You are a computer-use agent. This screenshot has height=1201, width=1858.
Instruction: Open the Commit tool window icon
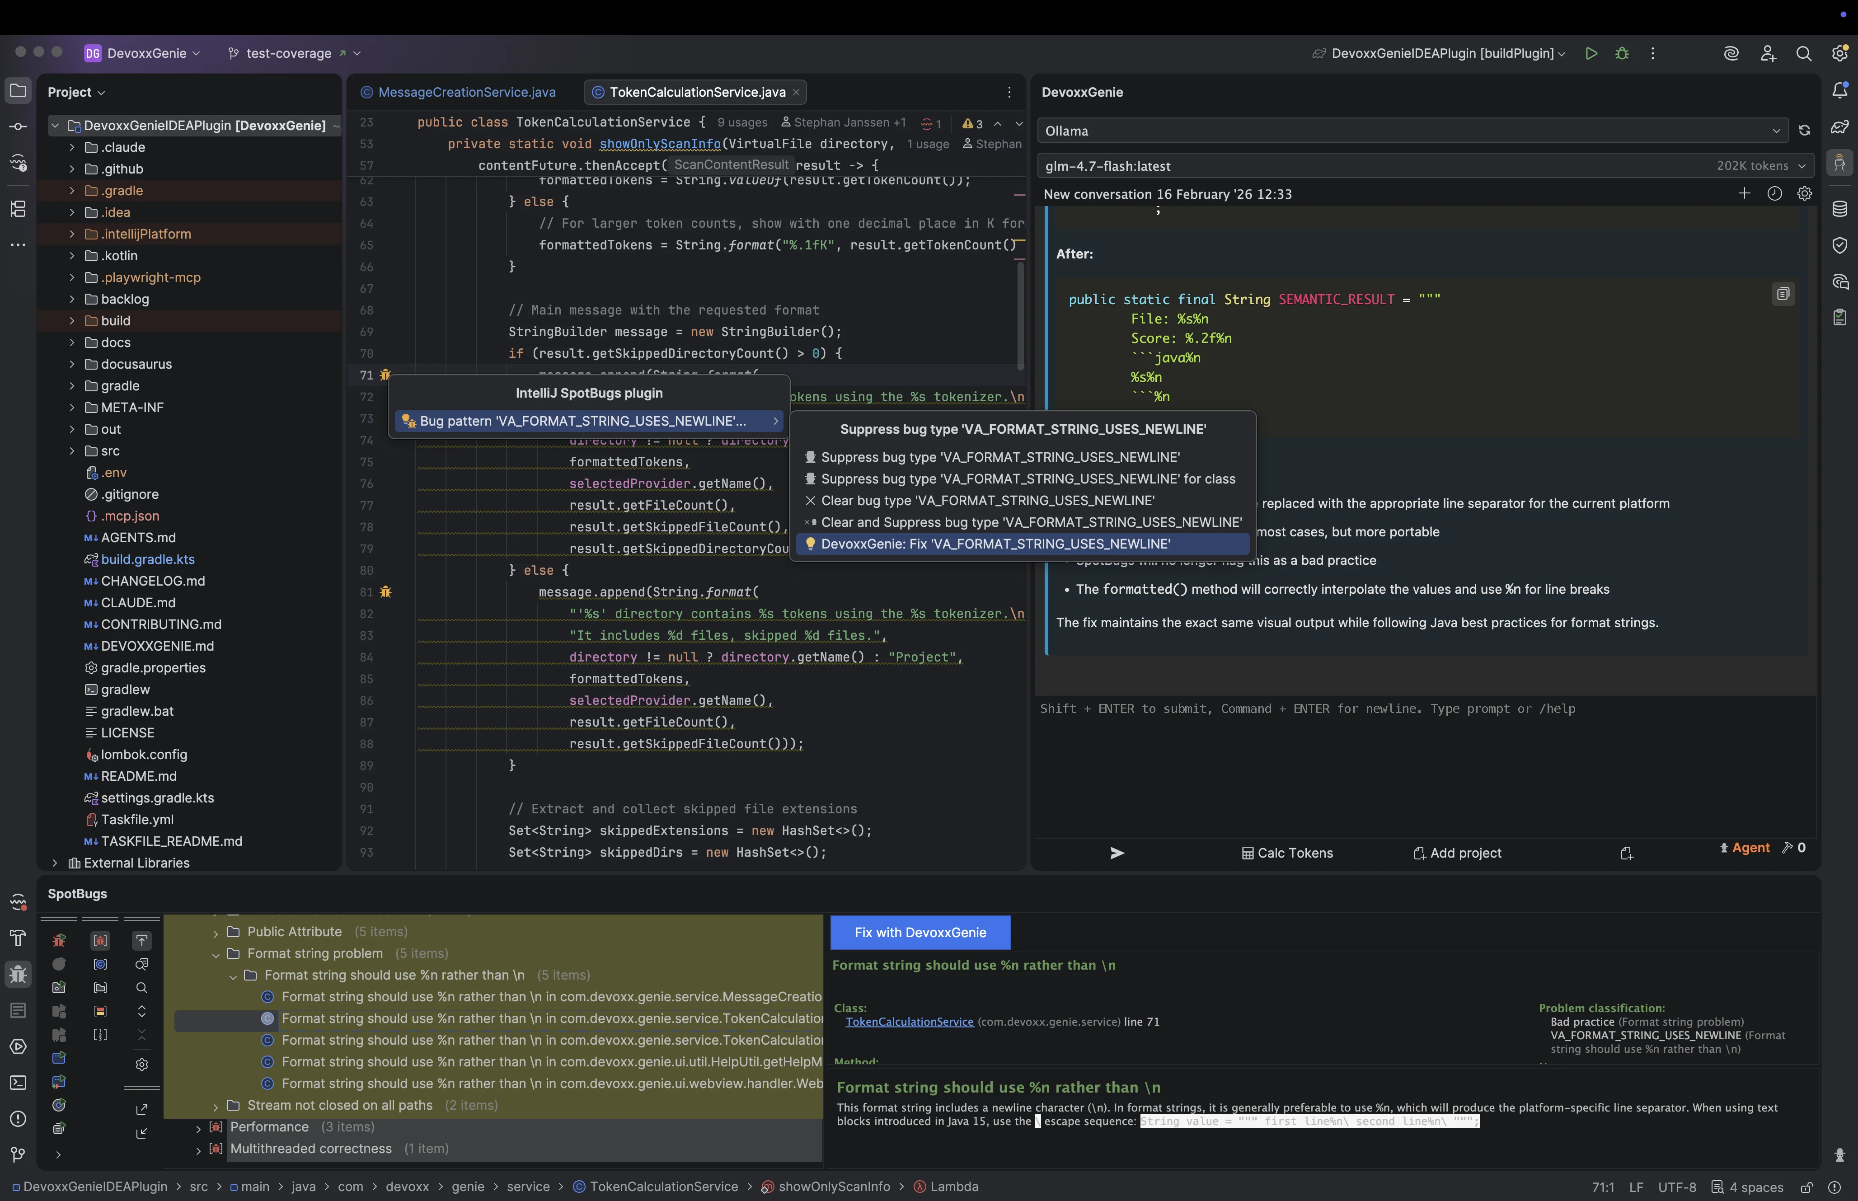[18, 127]
